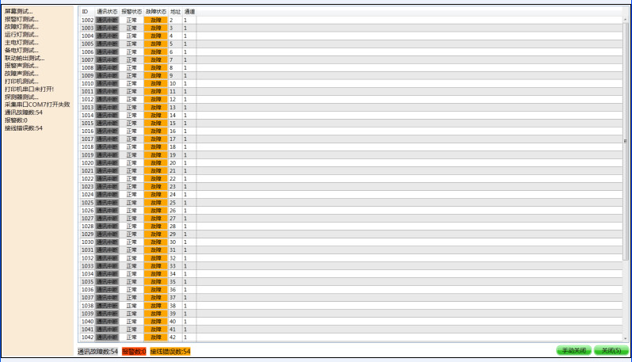Click the orange 故障 cell in row 1010
The width and height of the screenshot is (632, 362).
[x=156, y=83]
